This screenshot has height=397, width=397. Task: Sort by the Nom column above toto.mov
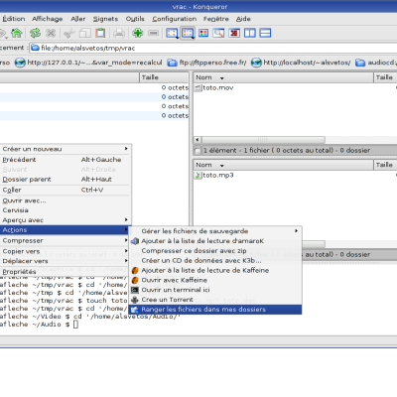pyautogui.click(x=283, y=77)
